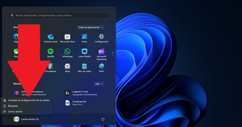
Task: Launch Camo Studio
Action: click(85, 53)
